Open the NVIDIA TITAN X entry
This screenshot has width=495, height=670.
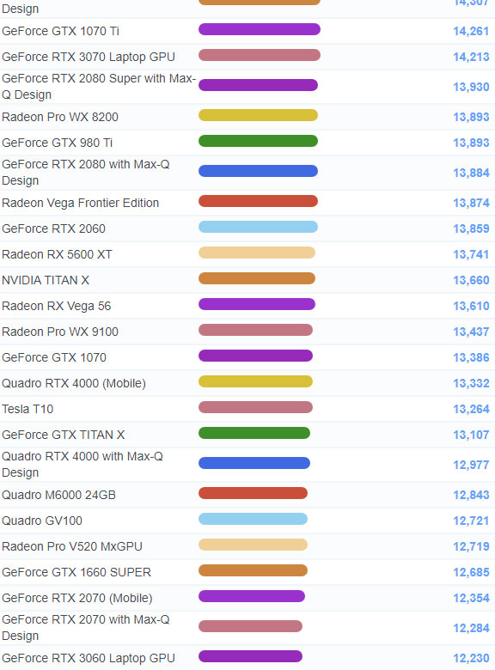click(x=46, y=280)
